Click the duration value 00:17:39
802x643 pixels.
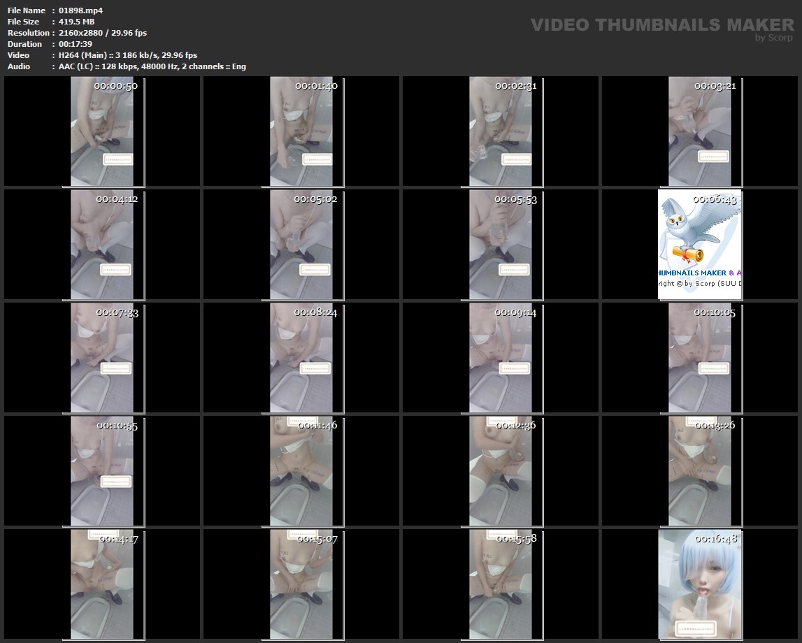76,44
